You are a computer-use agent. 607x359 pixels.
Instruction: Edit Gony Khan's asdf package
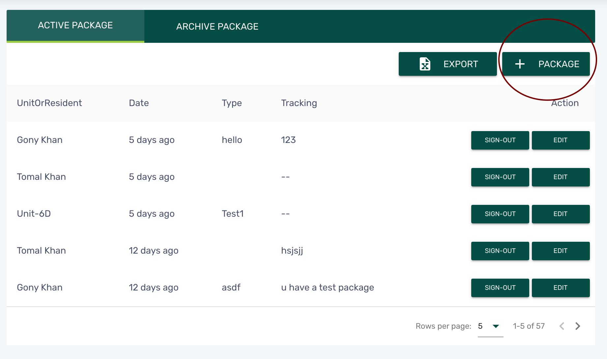[x=560, y=288]
